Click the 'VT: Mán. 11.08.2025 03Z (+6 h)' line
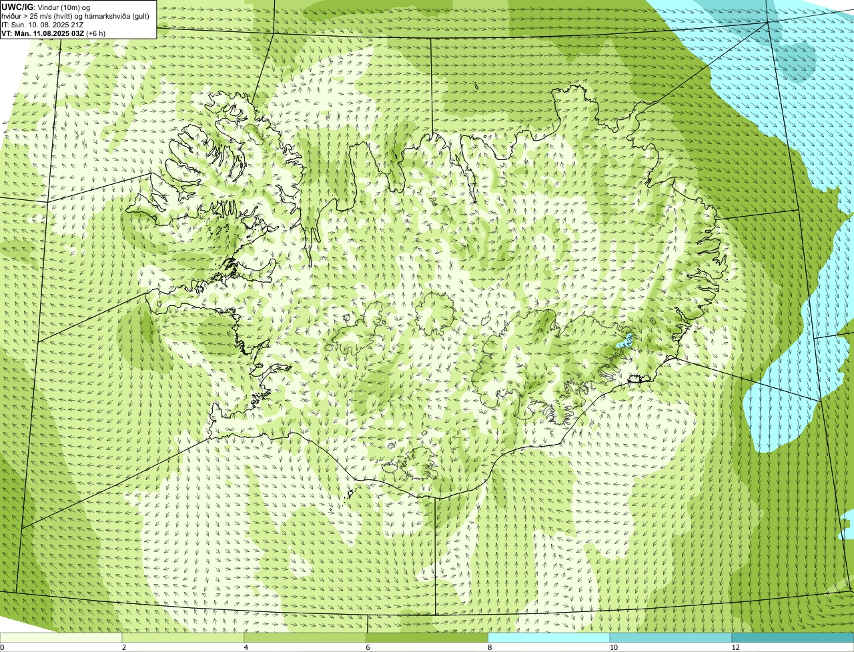Screen dimensions: 854x652 53,33
